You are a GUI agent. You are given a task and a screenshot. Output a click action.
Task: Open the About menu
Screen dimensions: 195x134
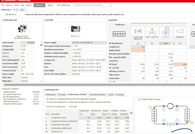tap(29, 5)
